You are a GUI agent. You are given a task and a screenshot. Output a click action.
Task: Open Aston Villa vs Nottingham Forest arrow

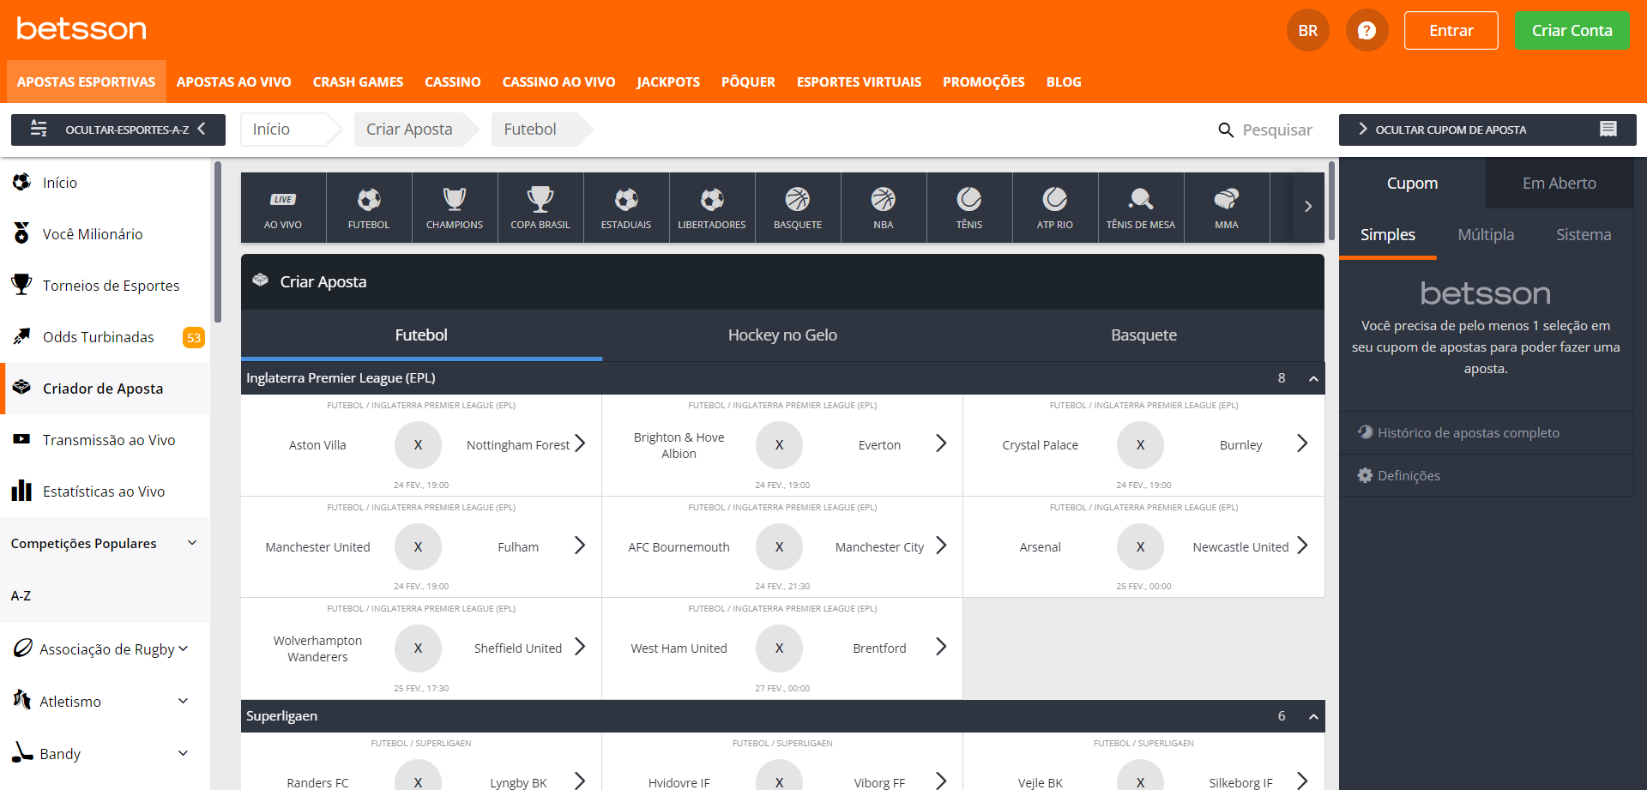[x=580, y=443]
